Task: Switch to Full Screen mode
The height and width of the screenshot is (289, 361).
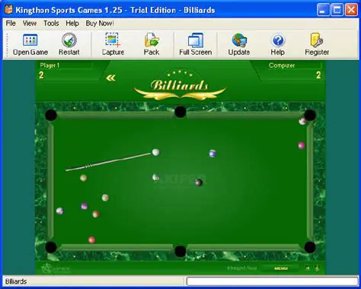Action: point(196,44)
